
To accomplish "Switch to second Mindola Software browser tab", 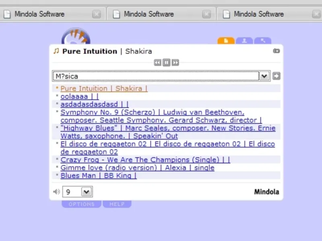I will [x=161, y=14].
